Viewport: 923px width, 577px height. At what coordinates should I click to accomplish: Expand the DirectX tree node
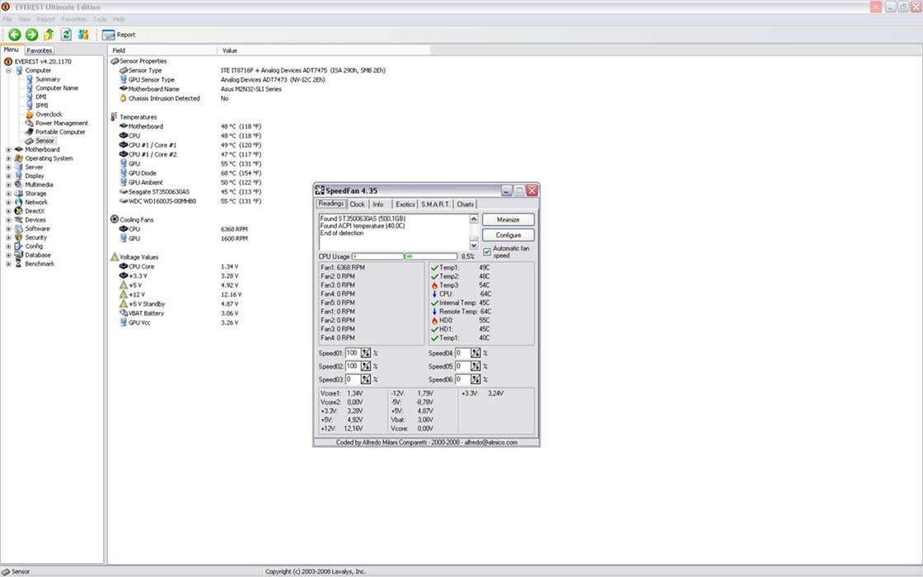(8, 211)
